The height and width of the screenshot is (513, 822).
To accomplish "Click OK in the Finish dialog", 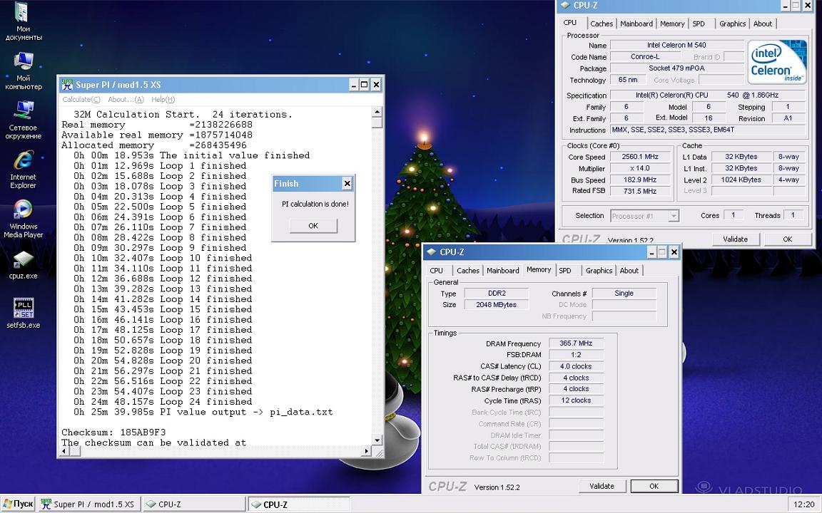I will point(313,226).
